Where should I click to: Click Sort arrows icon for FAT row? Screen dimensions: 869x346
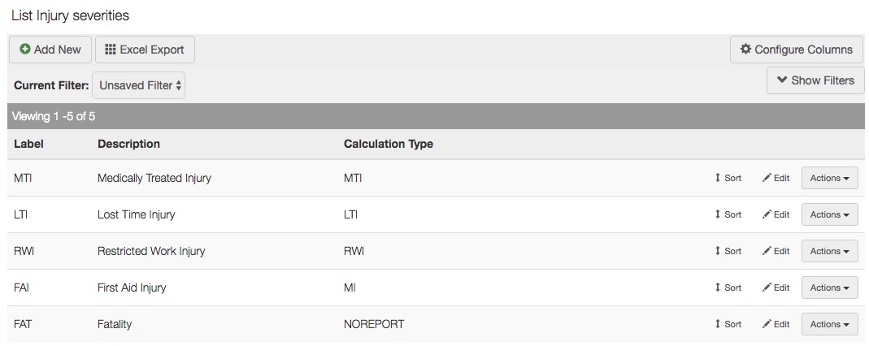coord(718,324)
